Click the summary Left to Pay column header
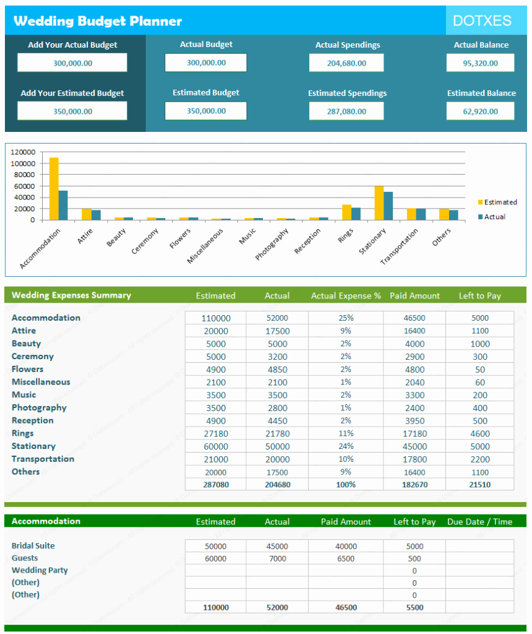Image resolution: width=532 pixels, height=634 pixels. pyautogui.click(x=480, y=295)
